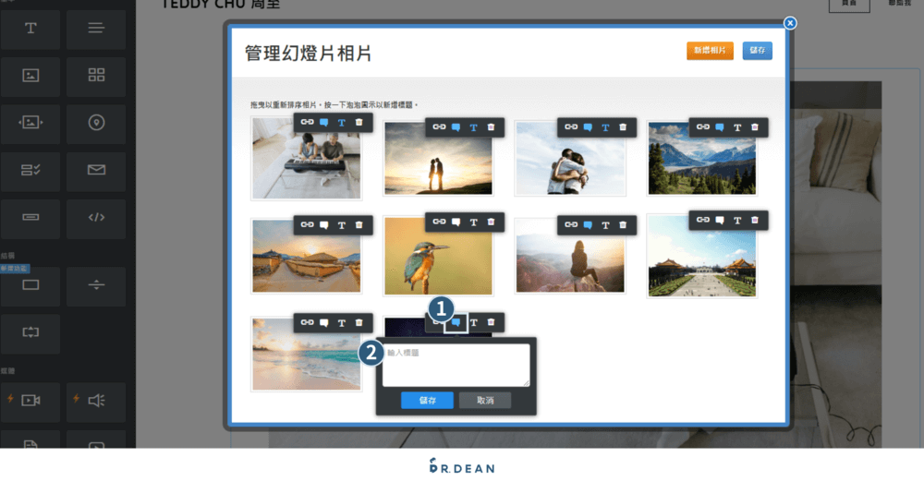This screenshot has width=924, height=481.
Task: Open caption bubble on sunset couple photo
Action: [x=456, y=127]
